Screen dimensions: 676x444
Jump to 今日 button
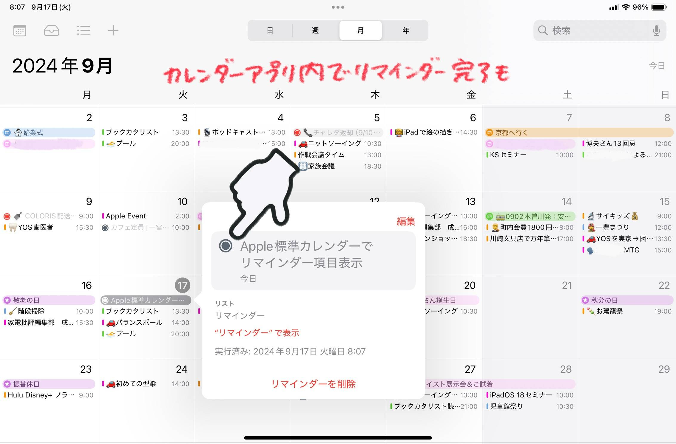(x=657, y=66)
